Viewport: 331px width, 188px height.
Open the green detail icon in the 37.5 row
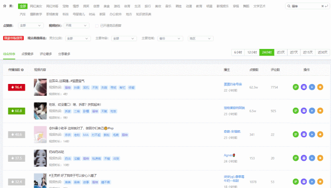coord(295,158)
